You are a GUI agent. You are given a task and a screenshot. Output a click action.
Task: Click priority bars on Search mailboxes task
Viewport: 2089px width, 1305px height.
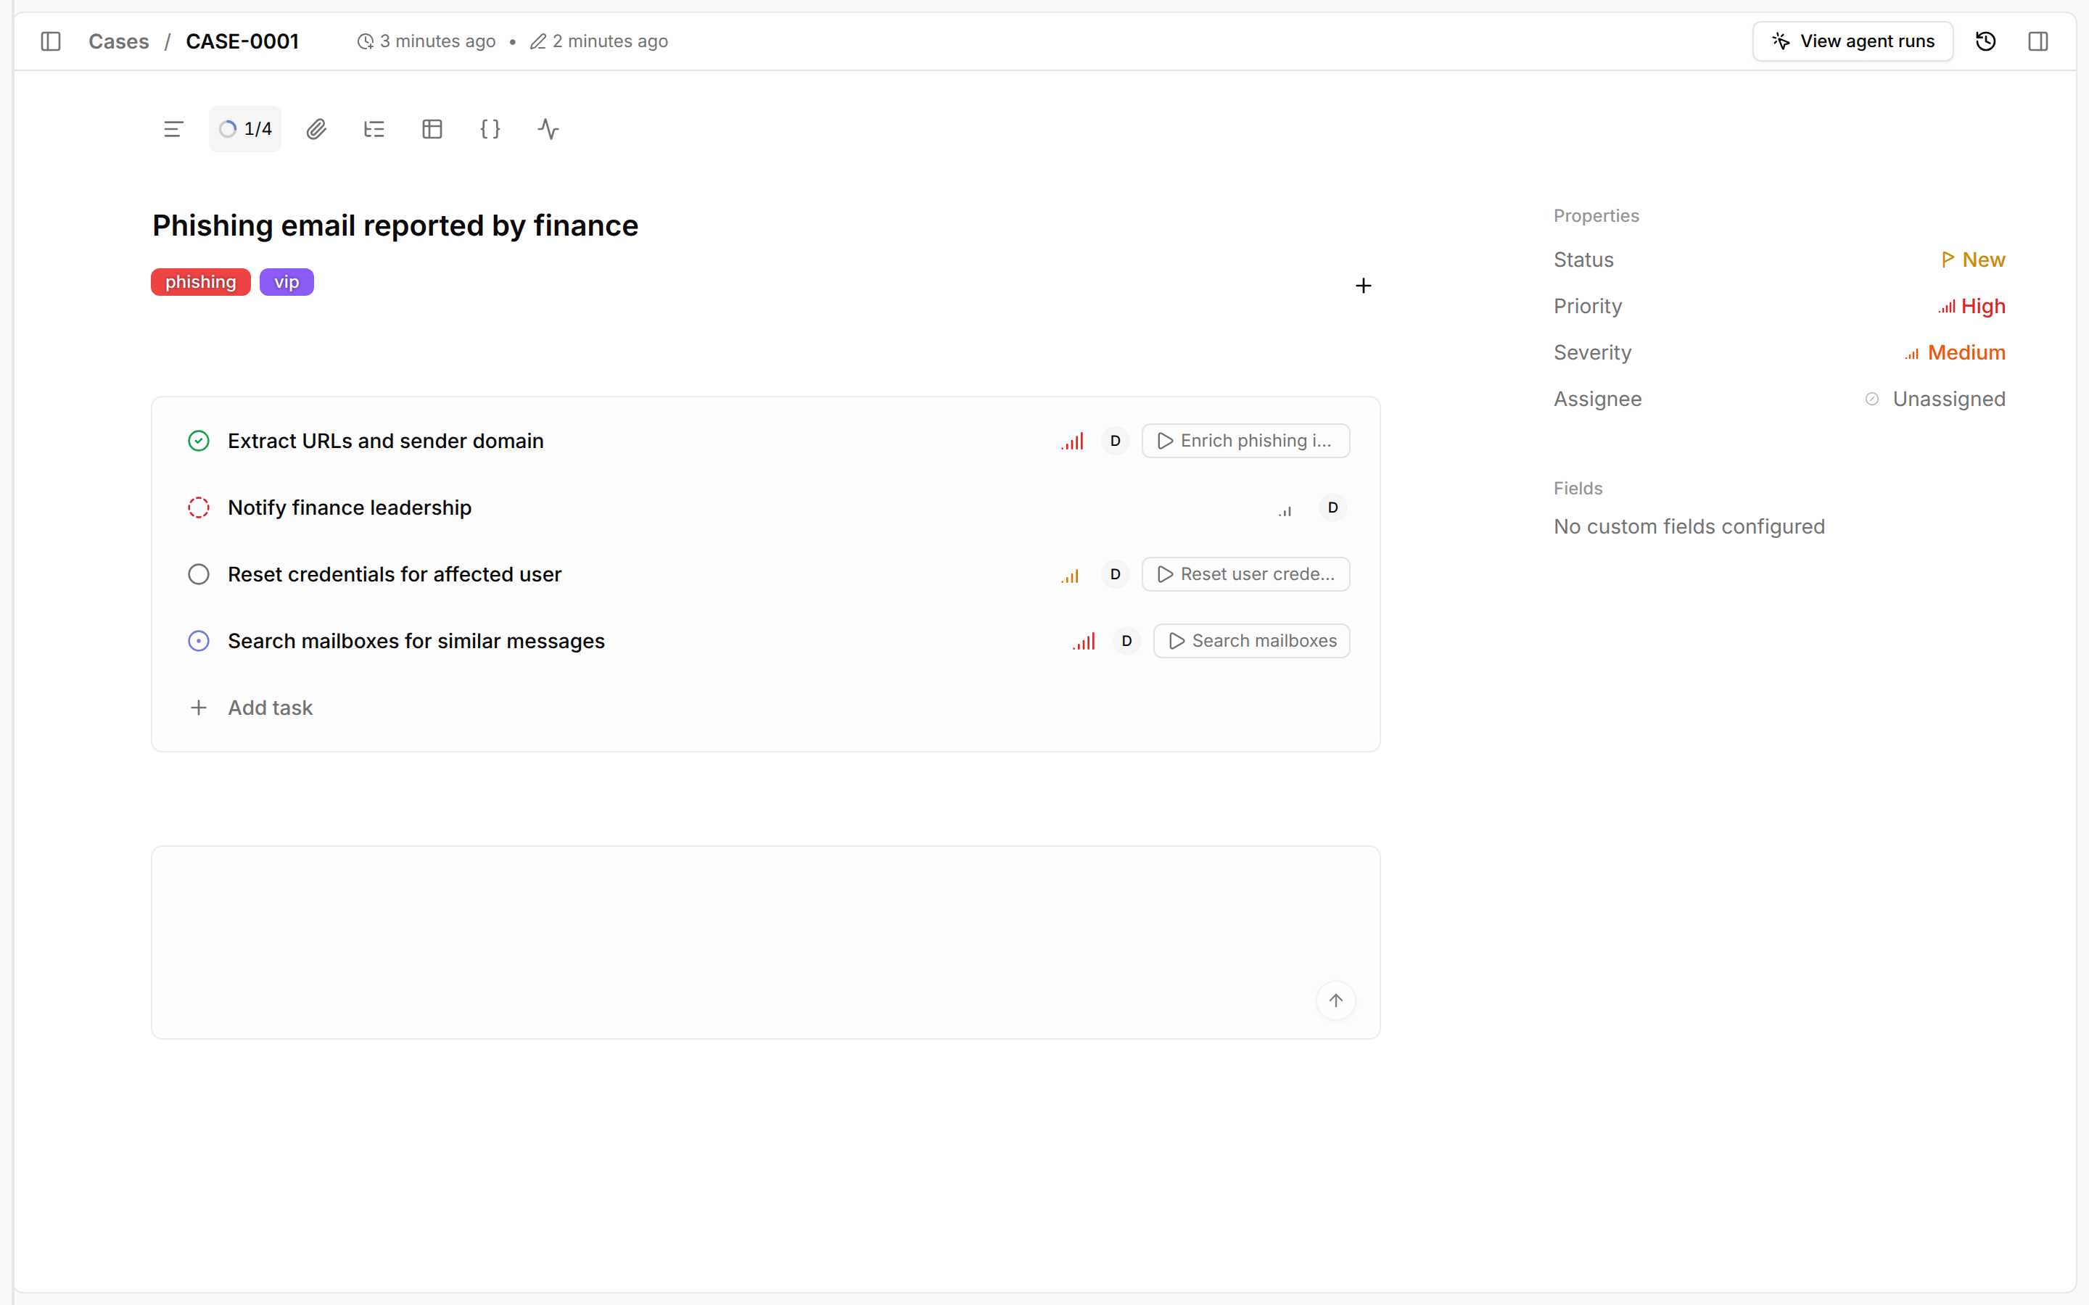[x=1084, y=642]
